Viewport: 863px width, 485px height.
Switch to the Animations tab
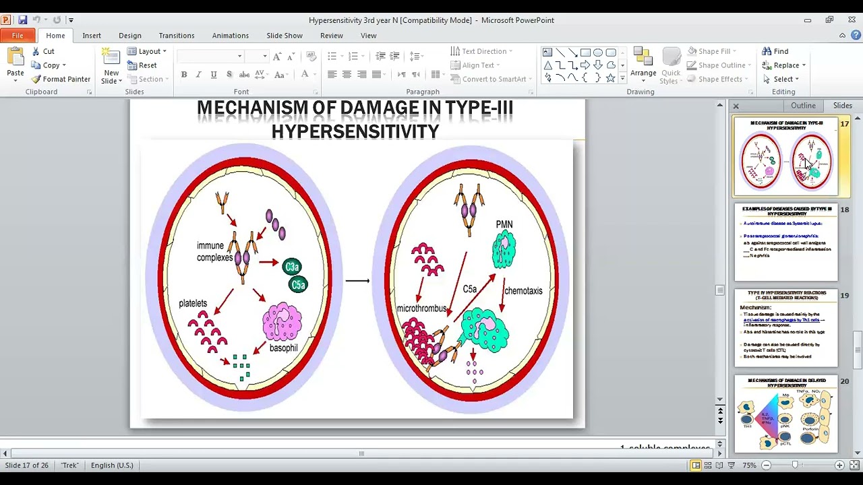click(x=231, y=36)
